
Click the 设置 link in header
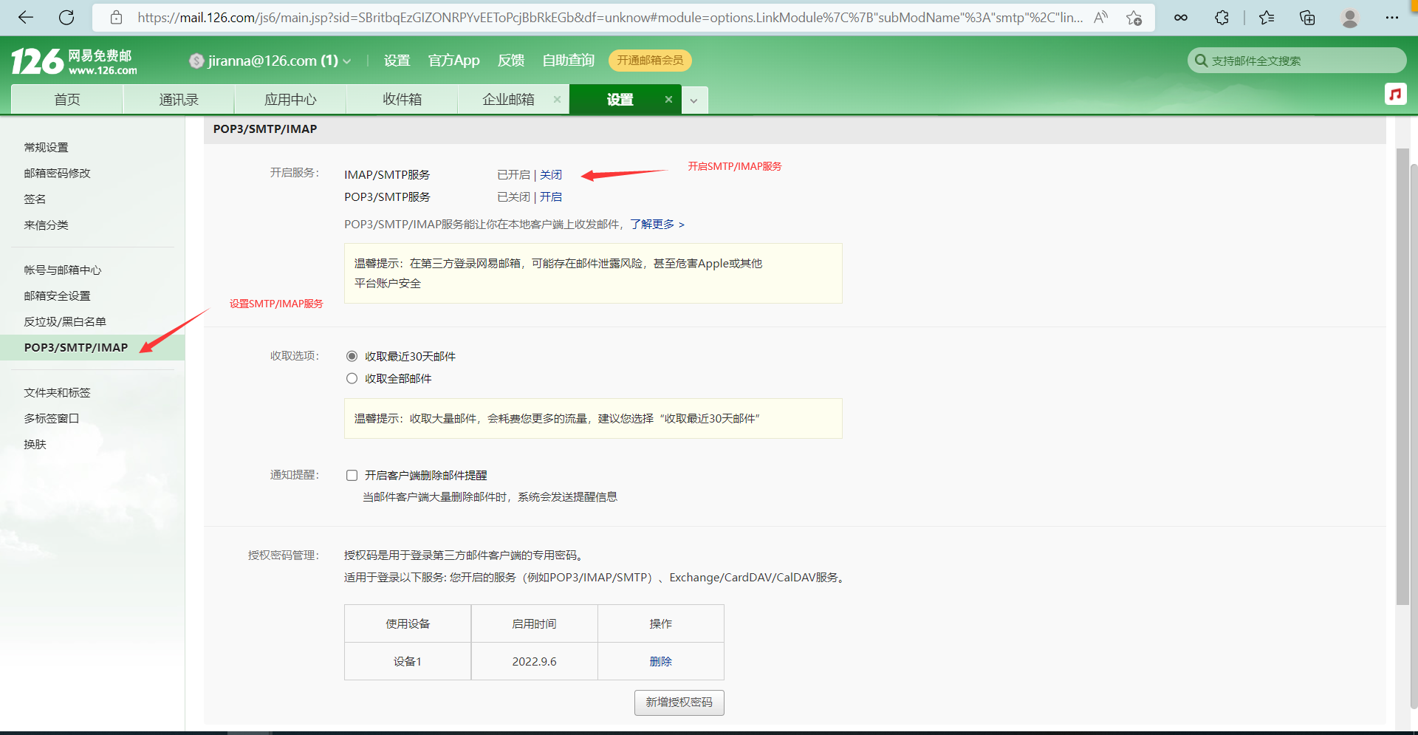point(397,61)
